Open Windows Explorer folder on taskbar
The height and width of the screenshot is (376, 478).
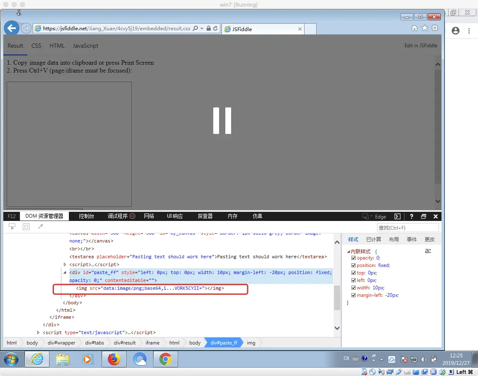(63, 359)
